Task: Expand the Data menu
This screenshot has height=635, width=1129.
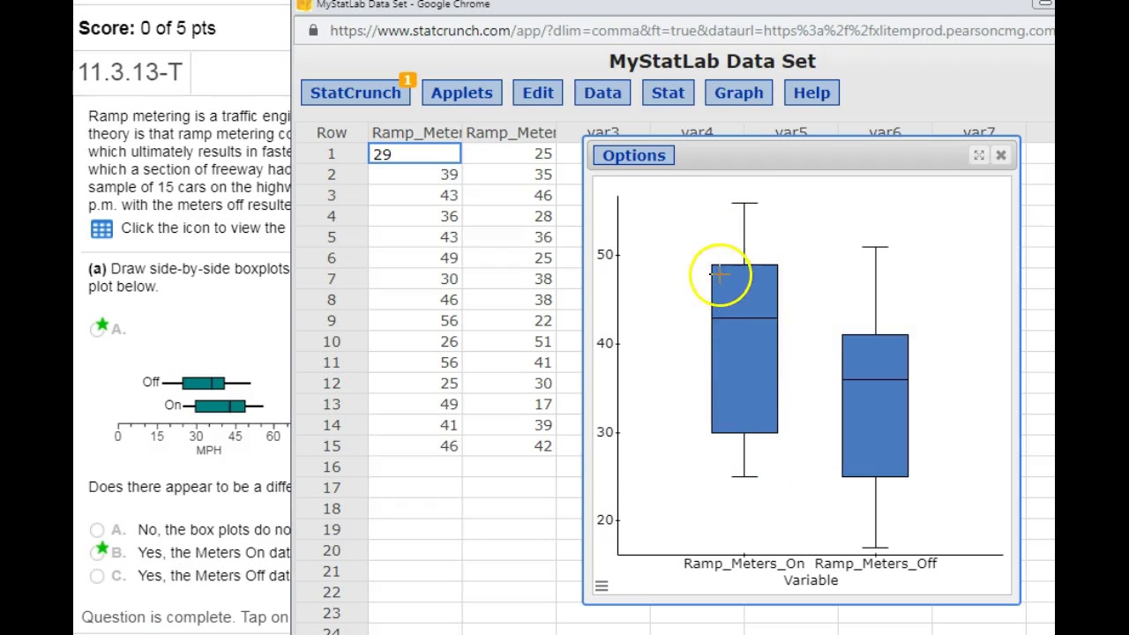Action: coord(602,93)
